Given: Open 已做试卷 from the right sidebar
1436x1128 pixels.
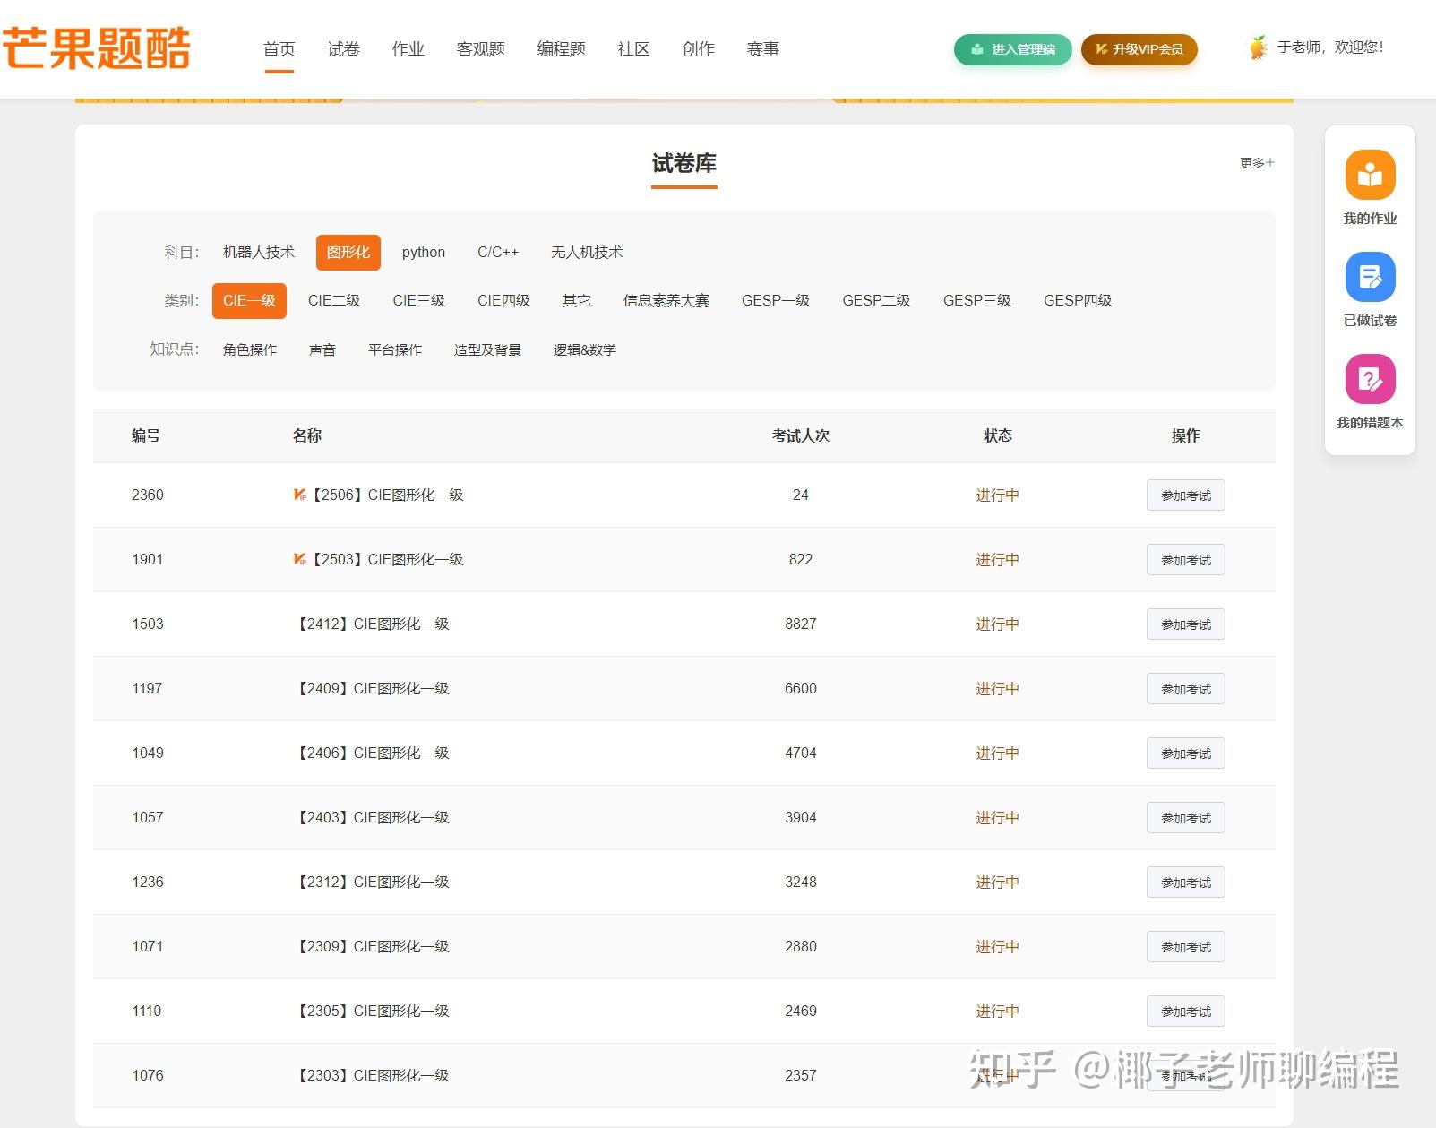Looking at the screenshot, I should pos(1369,288).
